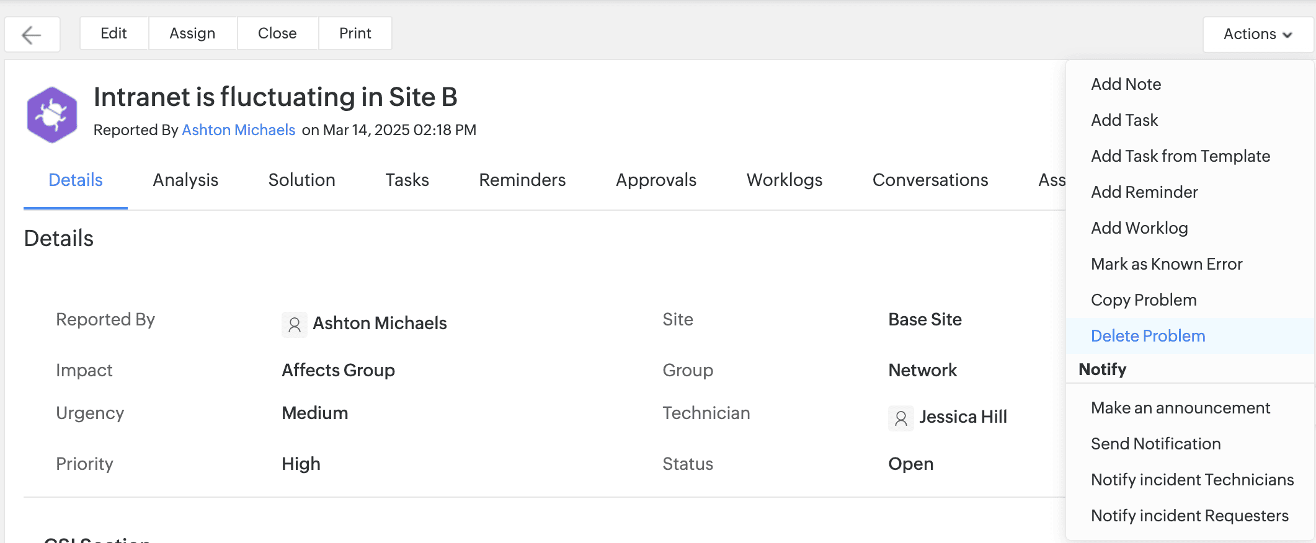This screenshot has width=1316, height=543.
Task: Select the Conversations tab
Action: click(930, 180)
